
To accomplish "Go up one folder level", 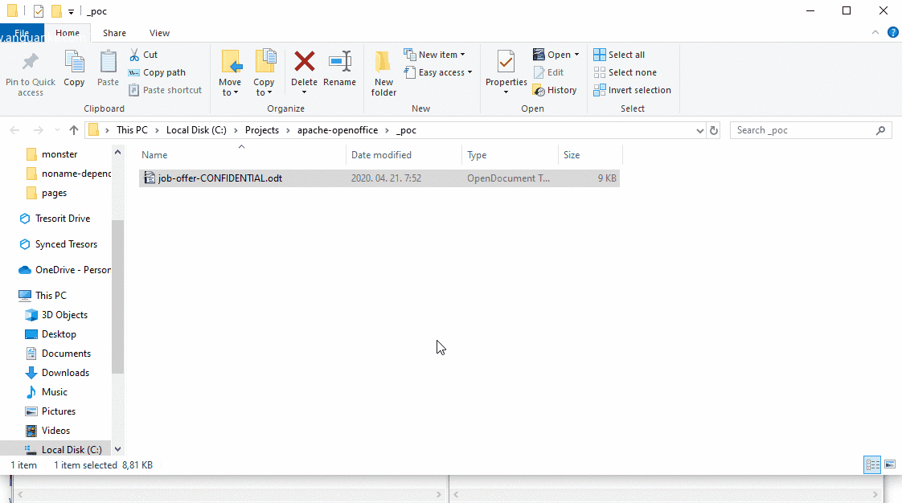I will (x=74, y=130).
